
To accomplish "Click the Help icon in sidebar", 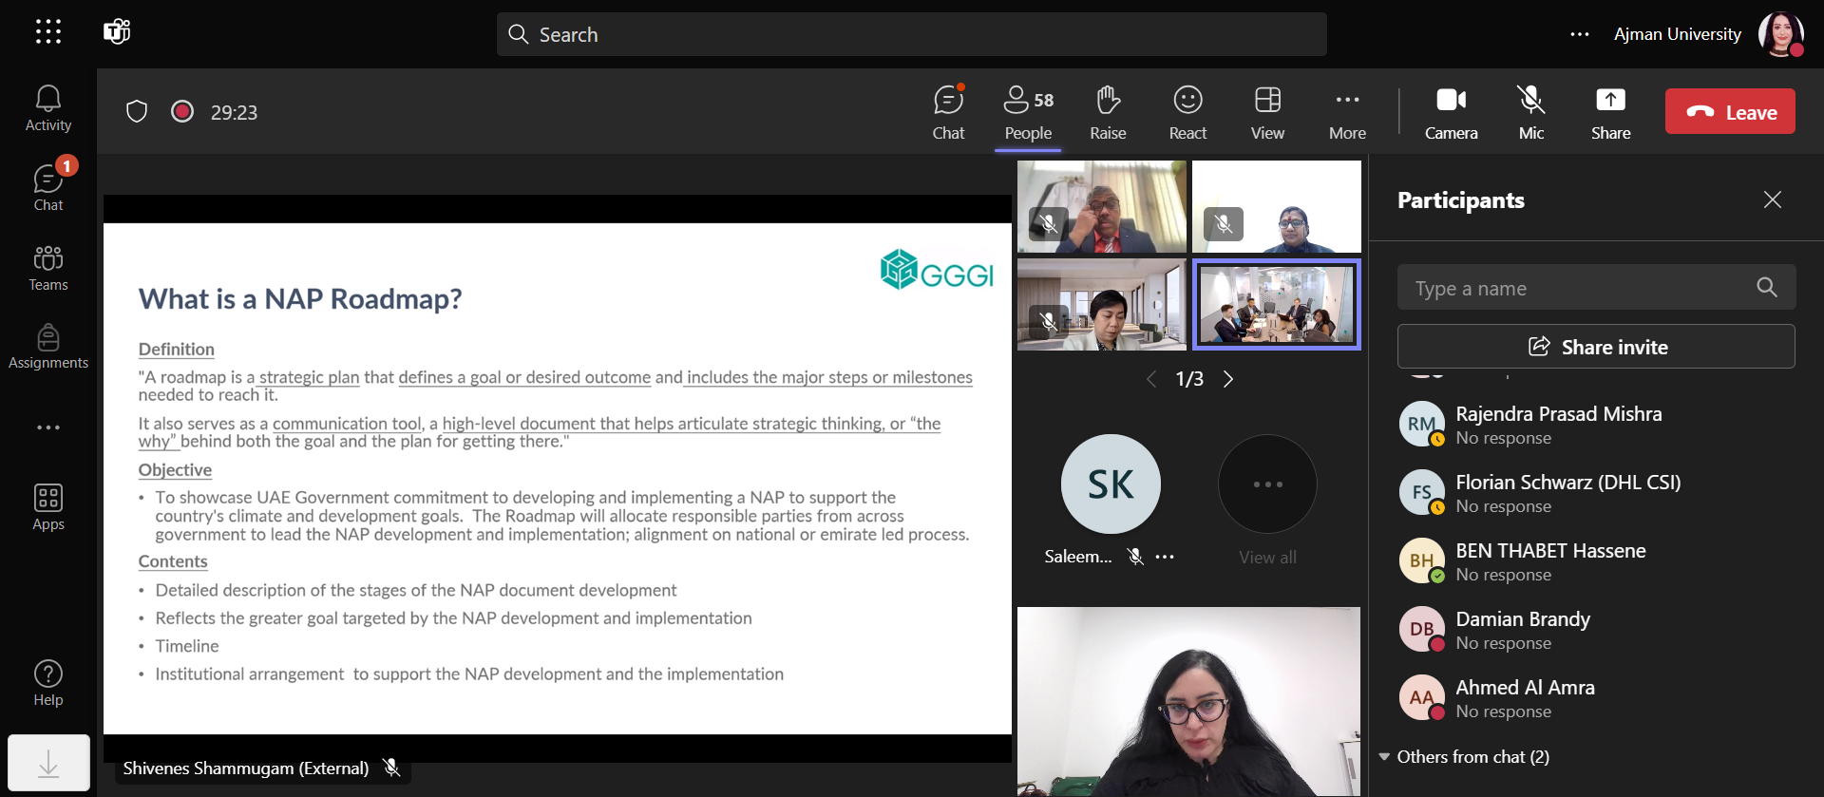I will point(47,683).
